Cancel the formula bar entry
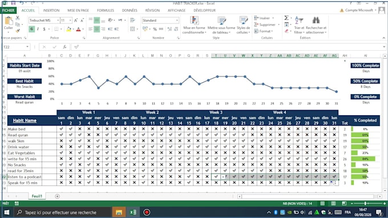 [44, 47]
